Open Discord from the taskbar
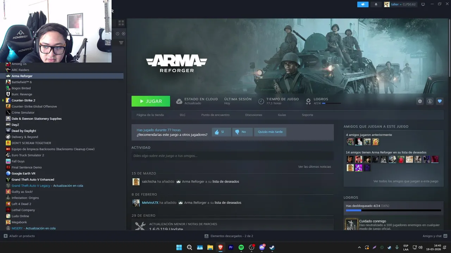The height and width of the screenshot is (253, 451). click(262, 247)
